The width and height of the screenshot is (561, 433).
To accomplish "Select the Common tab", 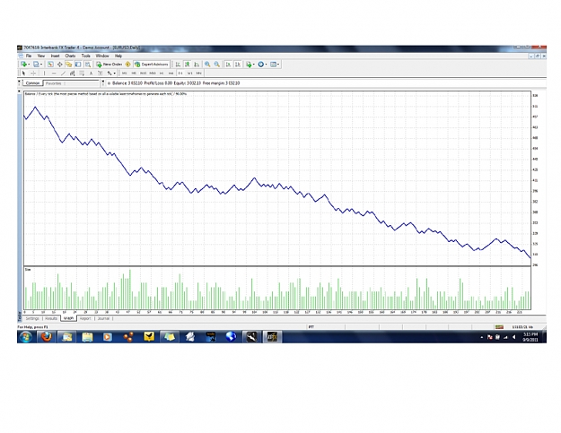I will (x=32, y=83).
